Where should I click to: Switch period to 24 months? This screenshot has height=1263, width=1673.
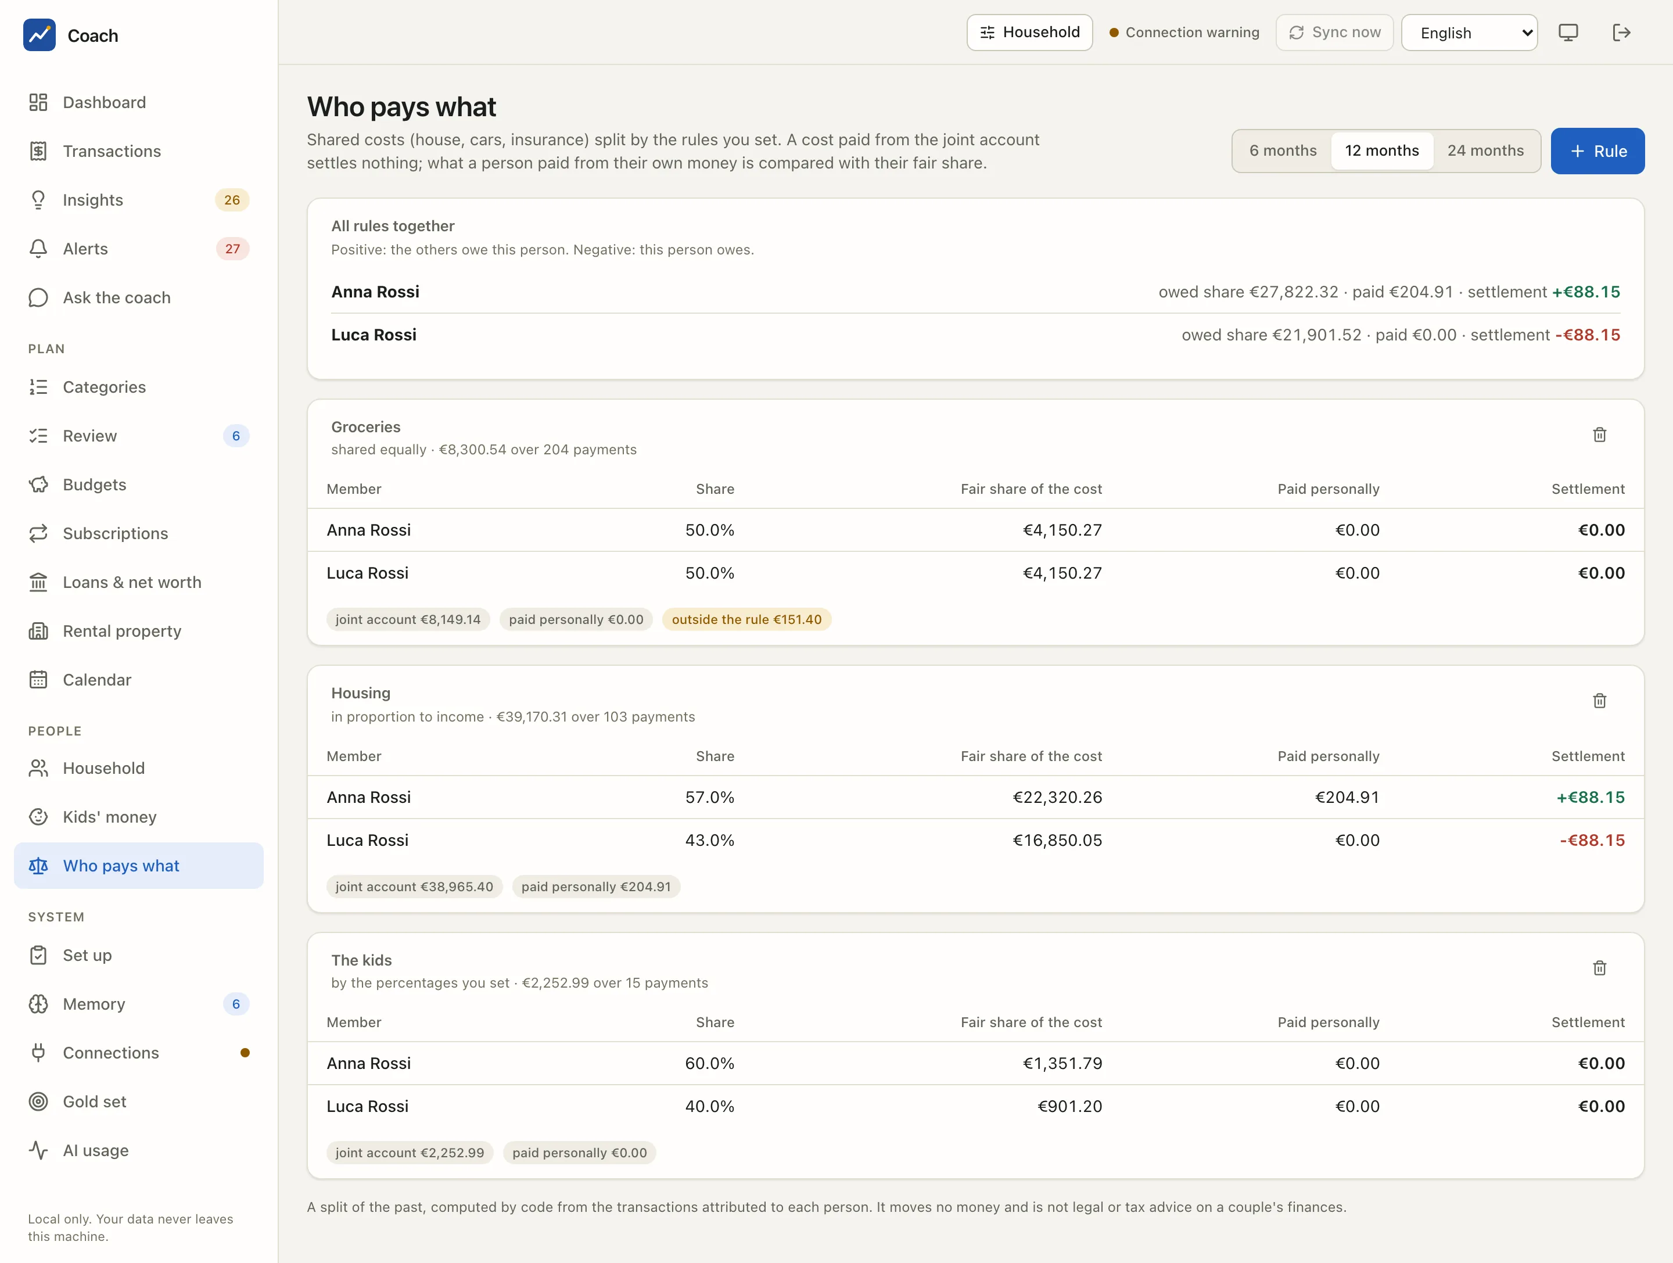(1485, 150)
